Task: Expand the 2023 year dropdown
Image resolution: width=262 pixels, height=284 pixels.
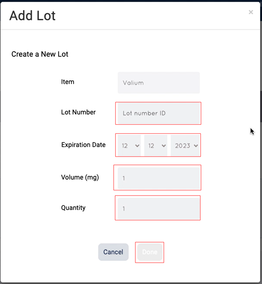Action: pyautogui.click(x=185, y=146)
